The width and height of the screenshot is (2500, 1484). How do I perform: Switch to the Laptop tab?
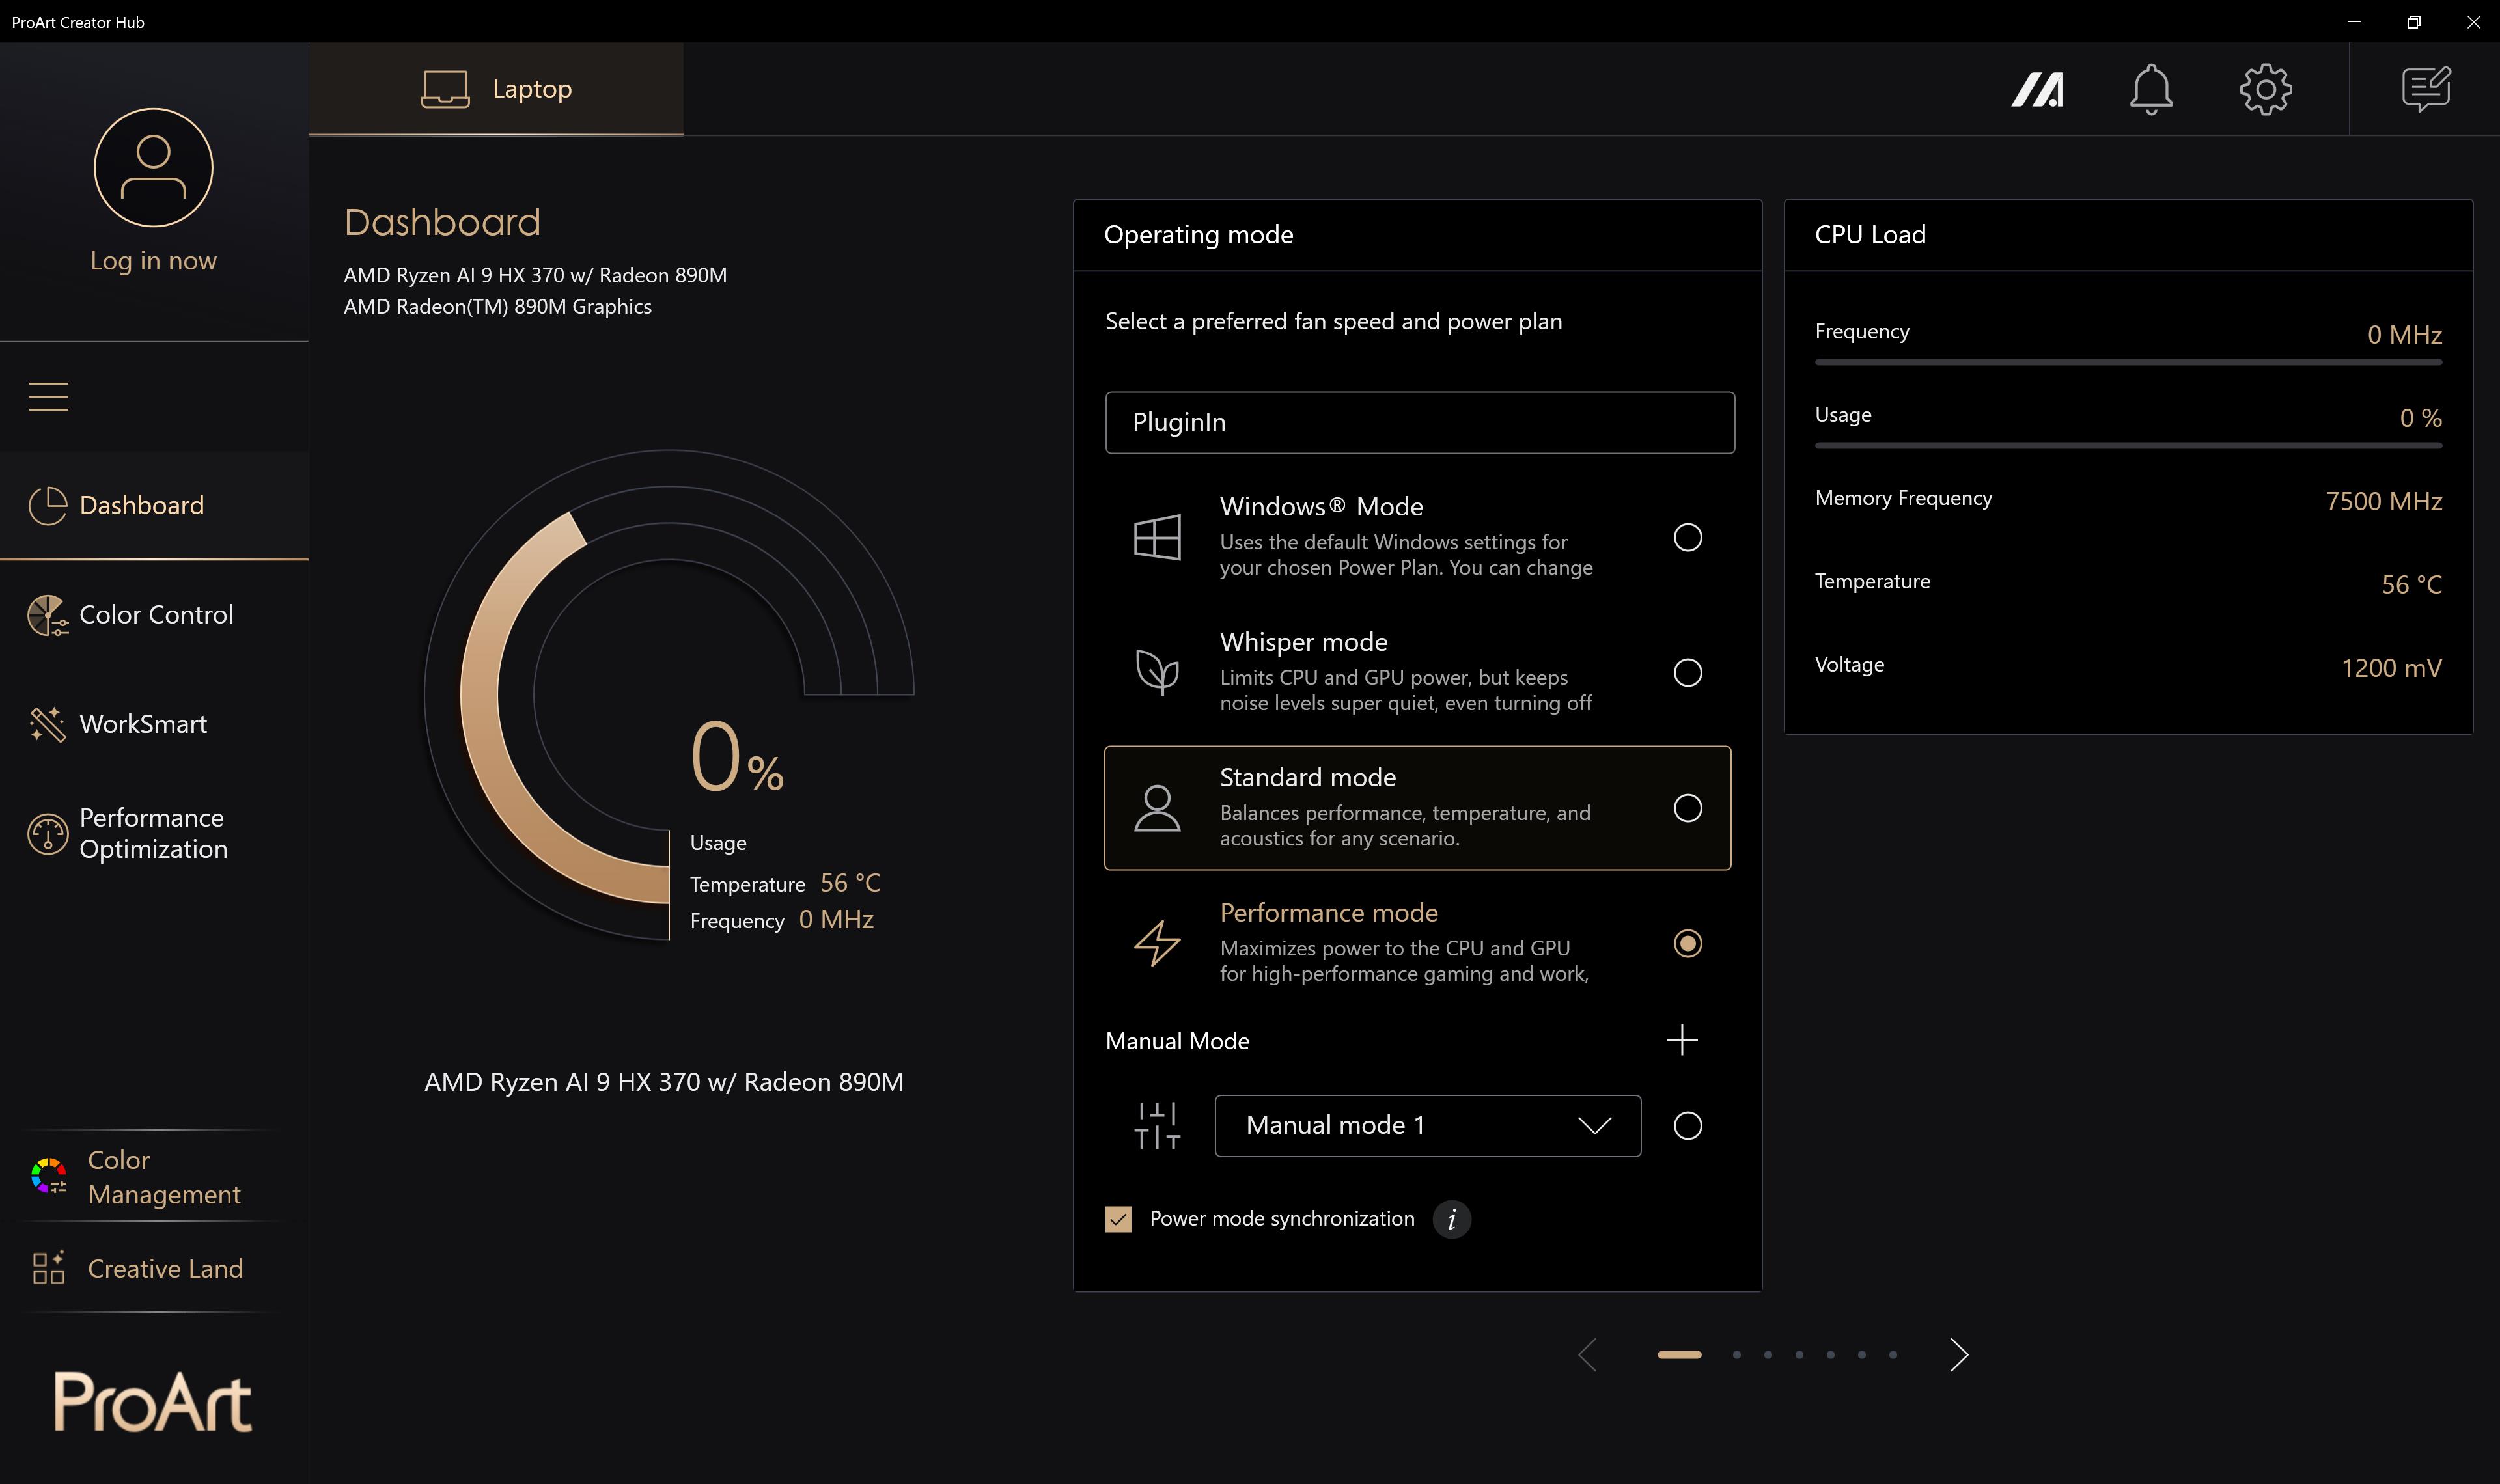[496, 89]
